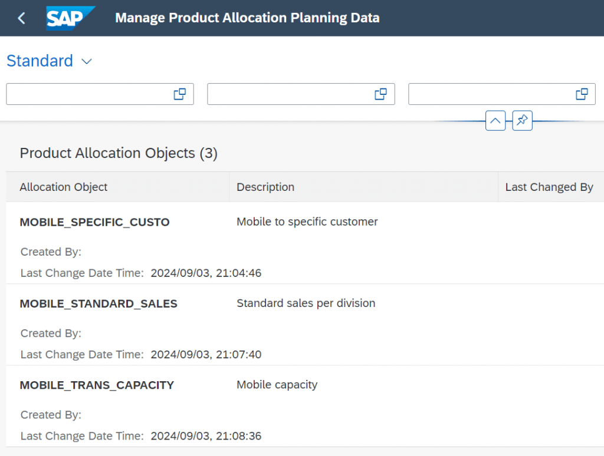The height and width of the screenshot is (456, 604).
Task: Open value help for the first filter field
Action: [180, 94]
